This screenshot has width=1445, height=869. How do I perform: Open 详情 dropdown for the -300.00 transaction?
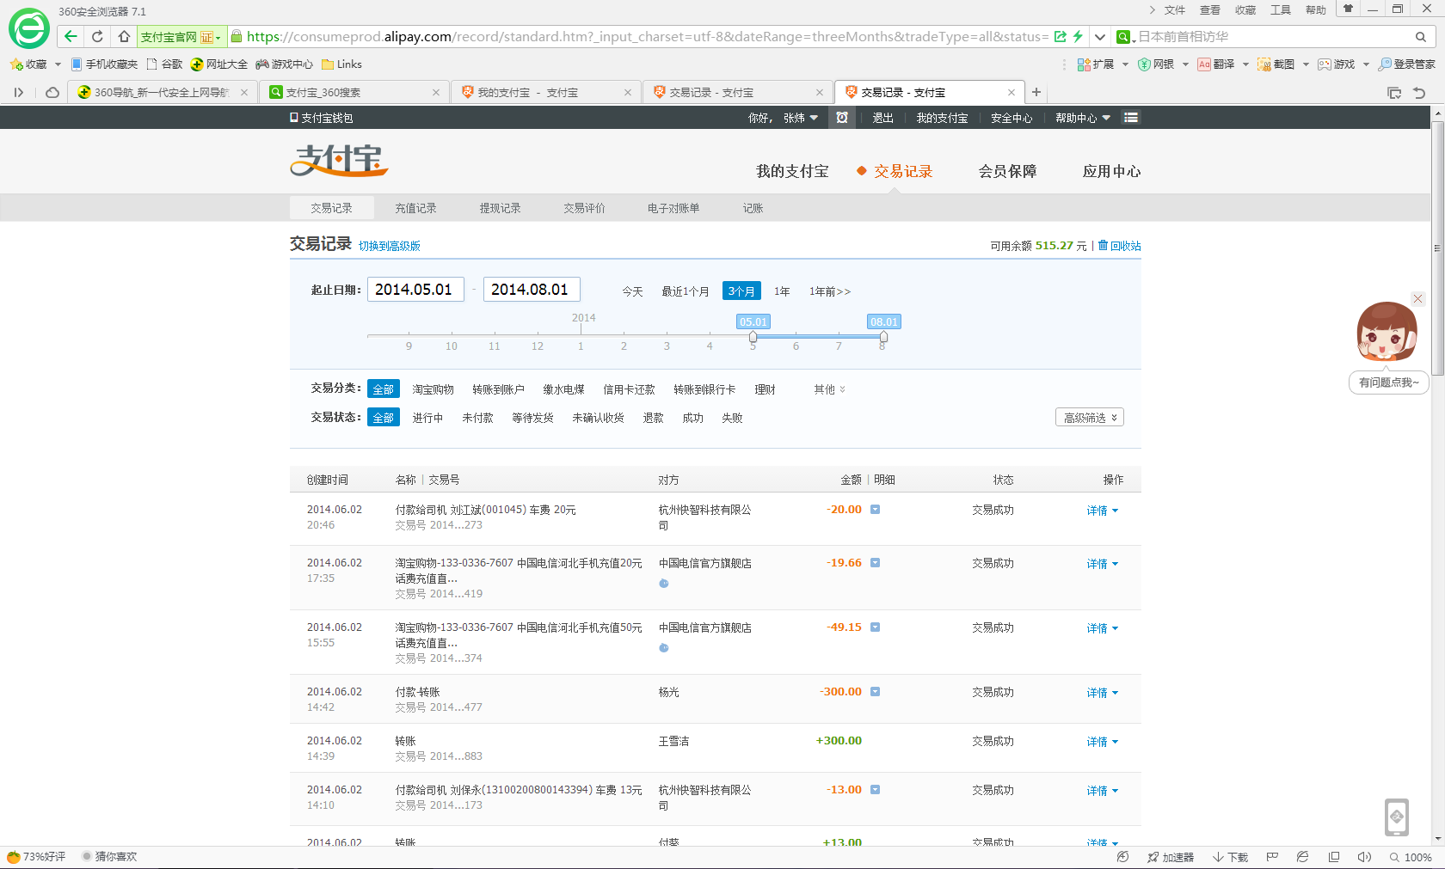(x=1102, y=693)
